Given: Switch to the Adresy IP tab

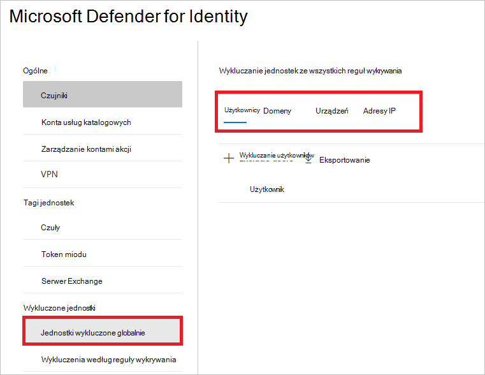Looking at the screenshot, I should 379,111.
